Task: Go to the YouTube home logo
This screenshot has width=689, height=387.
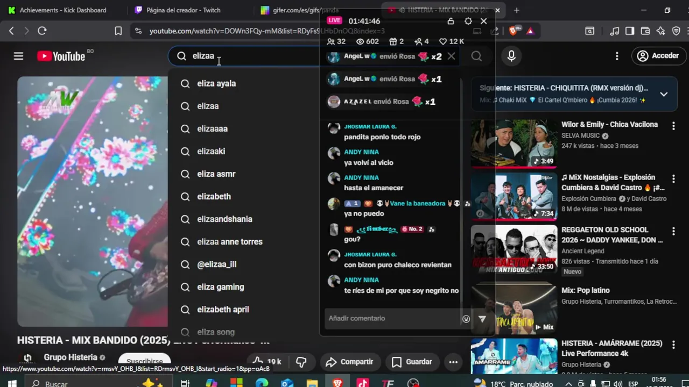Action: coord(61,56)
